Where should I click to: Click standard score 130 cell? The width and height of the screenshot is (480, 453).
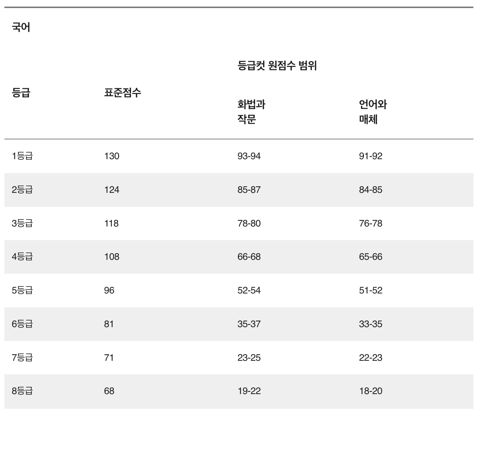point(112,156)
